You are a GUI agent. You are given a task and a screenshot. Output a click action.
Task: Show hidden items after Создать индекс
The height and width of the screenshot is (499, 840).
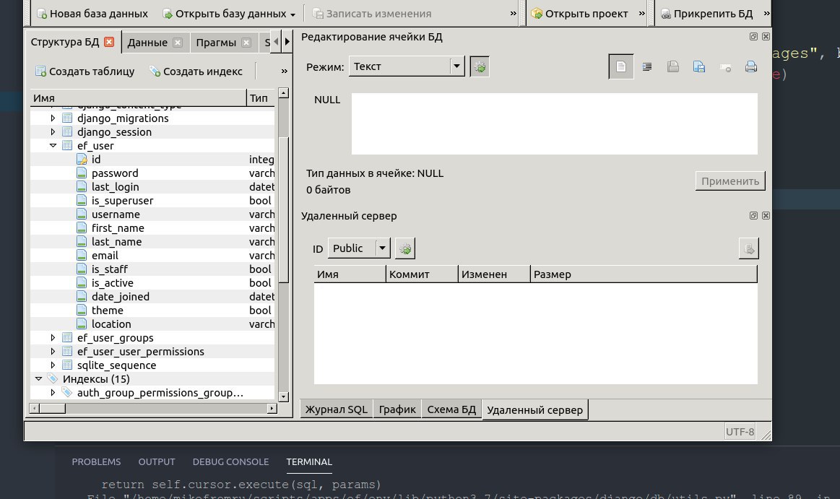point(284,71)
